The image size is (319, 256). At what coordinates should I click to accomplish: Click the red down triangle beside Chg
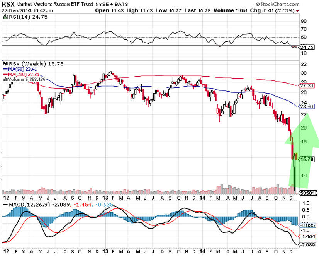[x=297, y=11]
